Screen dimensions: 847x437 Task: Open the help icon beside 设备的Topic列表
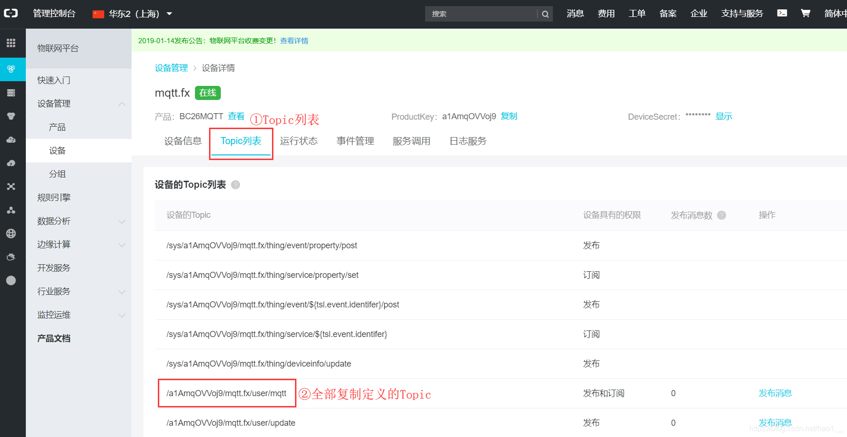tap(235, 184)
